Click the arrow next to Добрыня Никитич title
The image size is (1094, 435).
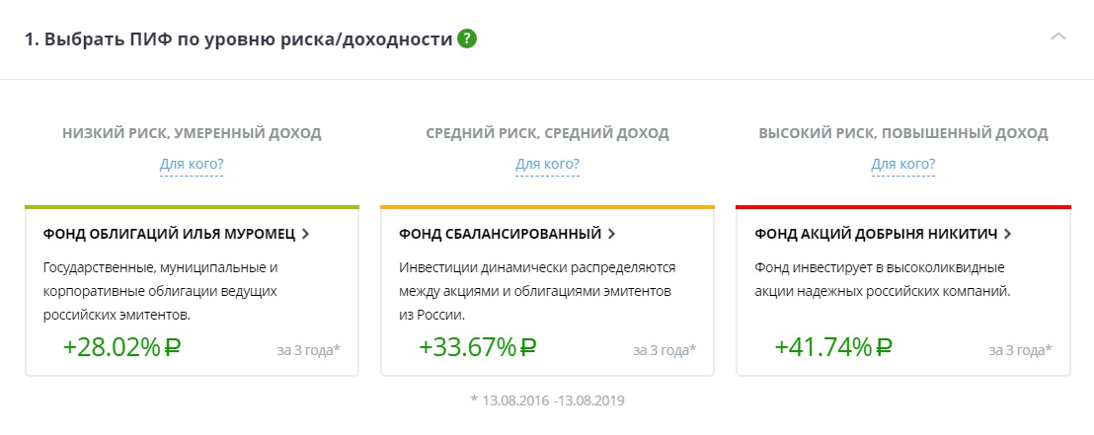click(1007, 234)
